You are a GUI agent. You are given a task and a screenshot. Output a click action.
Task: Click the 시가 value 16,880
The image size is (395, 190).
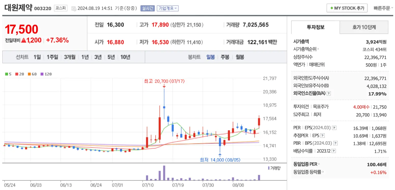115,42
